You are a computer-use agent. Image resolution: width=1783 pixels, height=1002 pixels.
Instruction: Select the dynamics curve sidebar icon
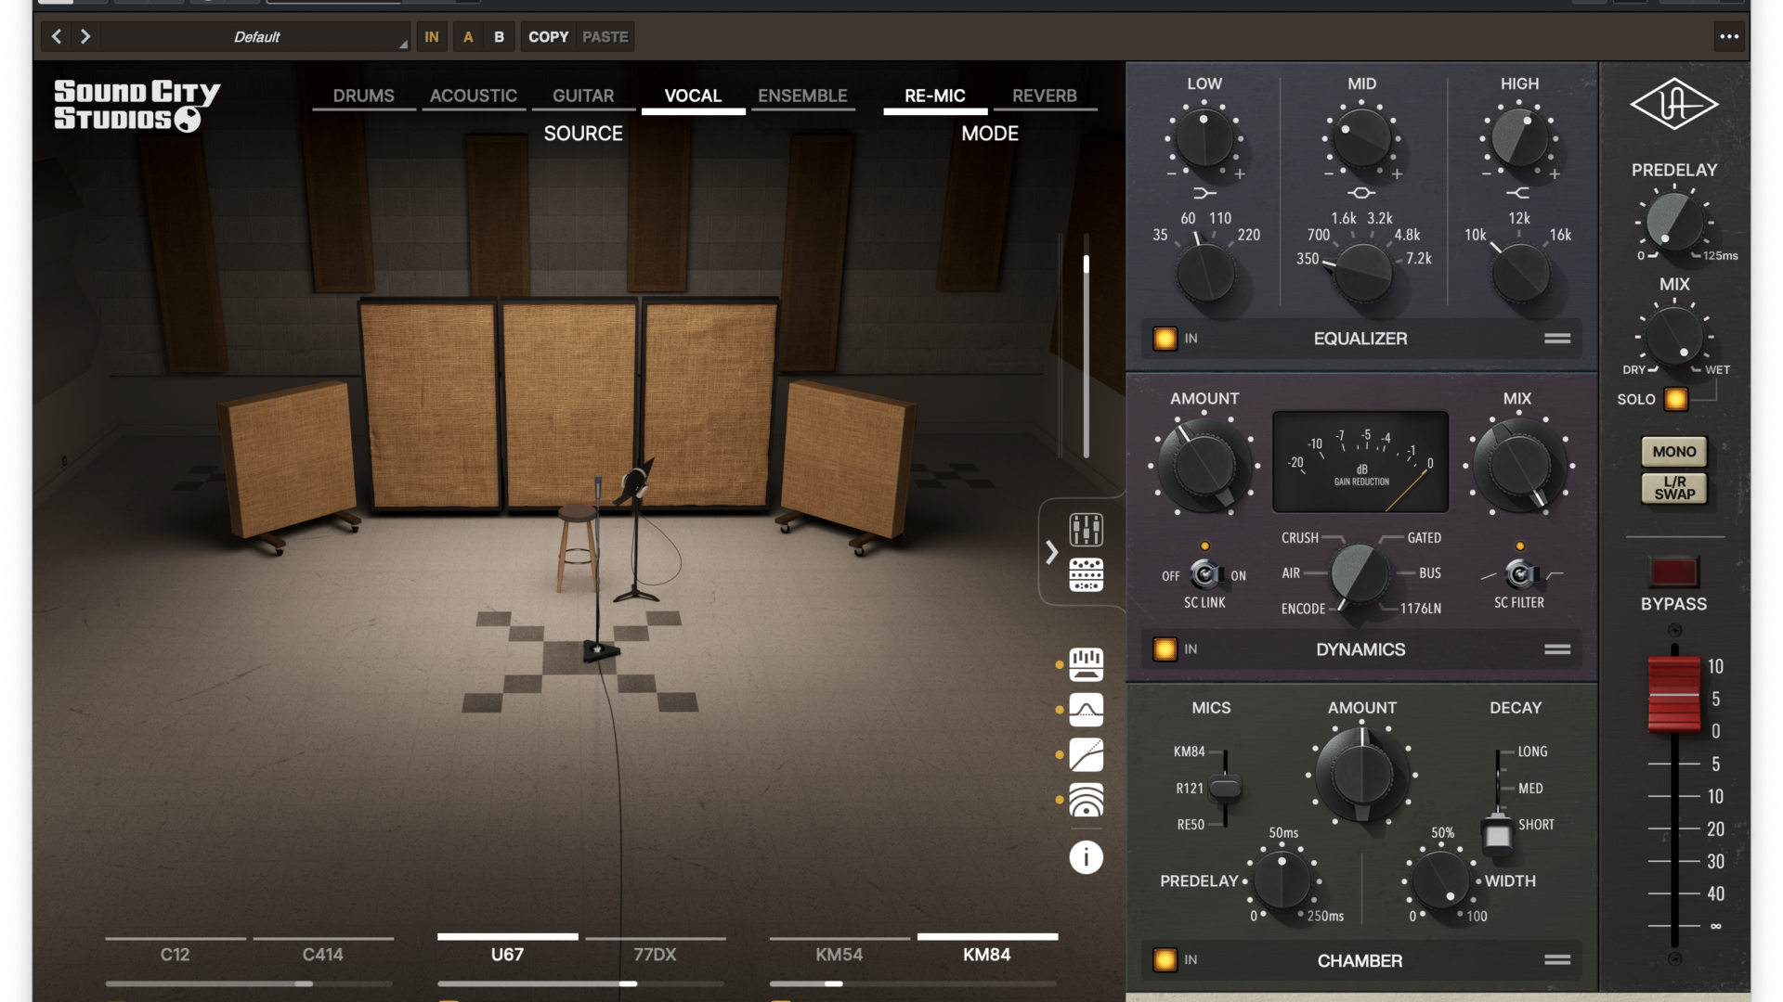click(x=1086, y=710)
